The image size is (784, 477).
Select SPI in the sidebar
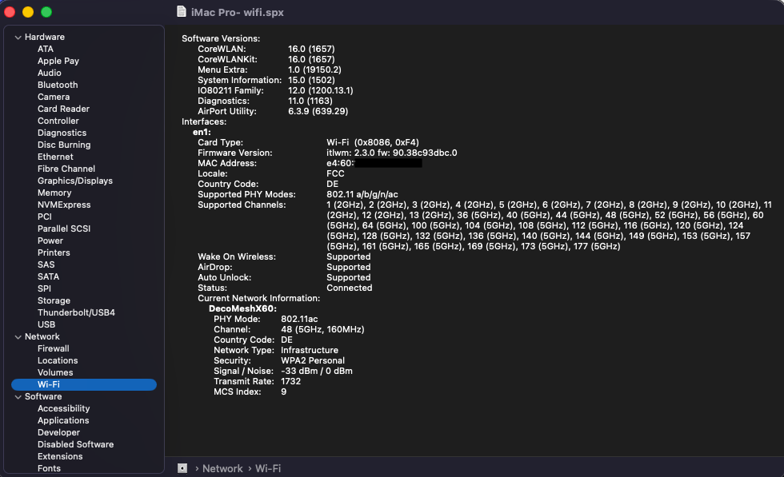pyautogui.click(x=44, y=288)
